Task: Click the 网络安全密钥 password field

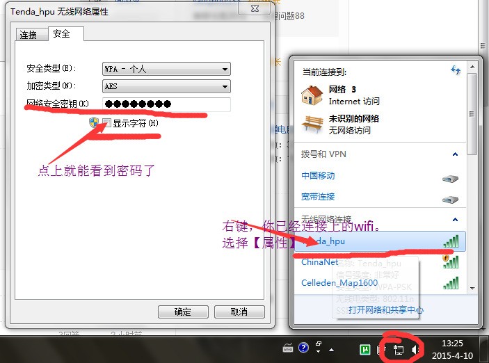Action: click(x=166, y=104)
